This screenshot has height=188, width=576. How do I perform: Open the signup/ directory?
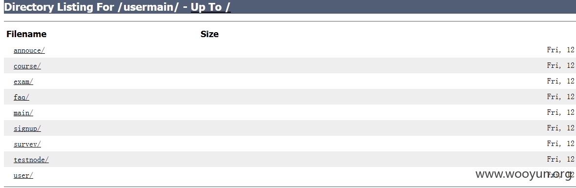click(x=27, y=128)
